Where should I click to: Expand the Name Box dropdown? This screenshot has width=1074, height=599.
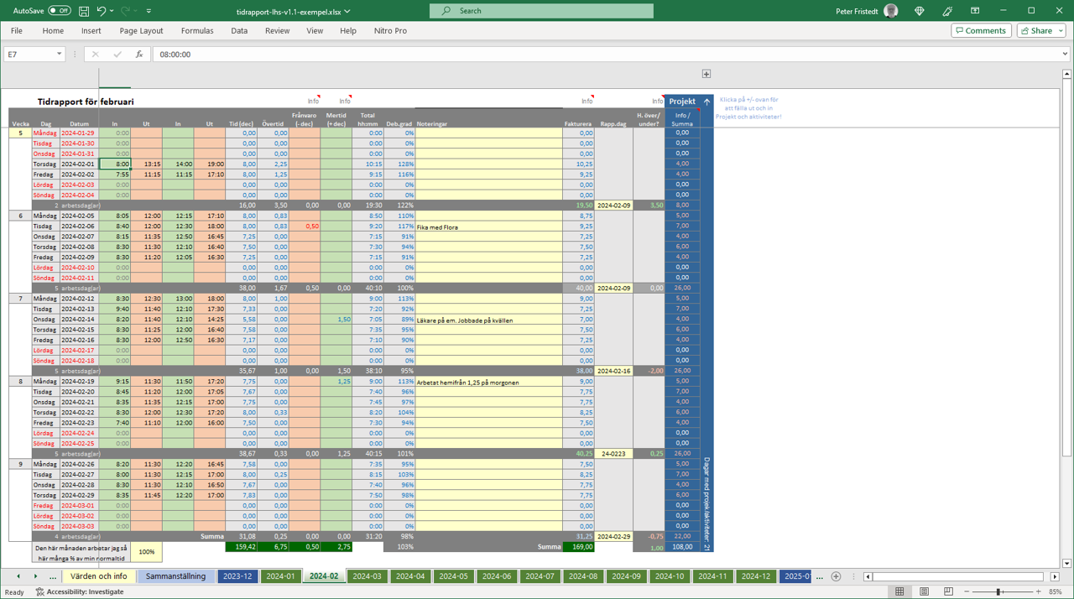coord(59,55)
